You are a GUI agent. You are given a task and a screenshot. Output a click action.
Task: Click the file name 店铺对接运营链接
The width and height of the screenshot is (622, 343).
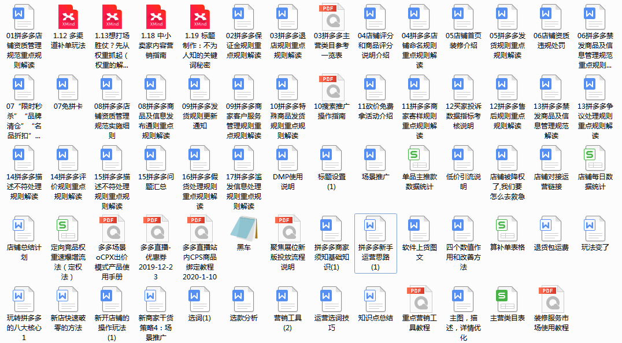coord(551,182)
